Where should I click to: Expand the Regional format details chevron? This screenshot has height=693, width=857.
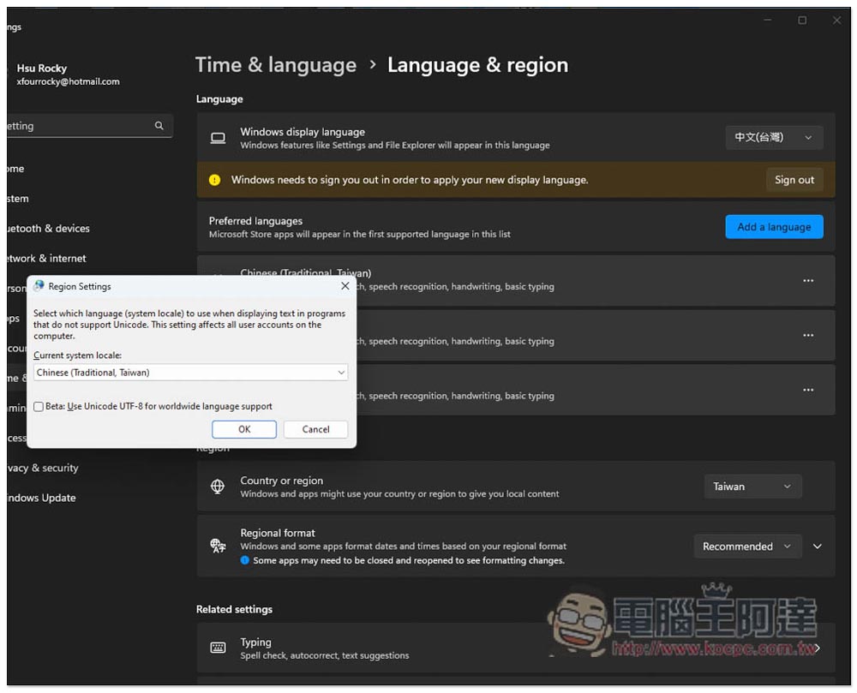tap(817, 547)
